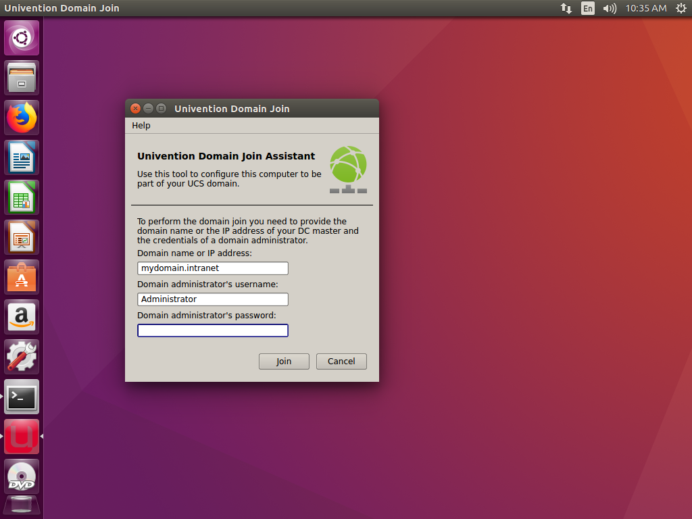Open the Help menu

pyautogui.click(x=141, y=126)
